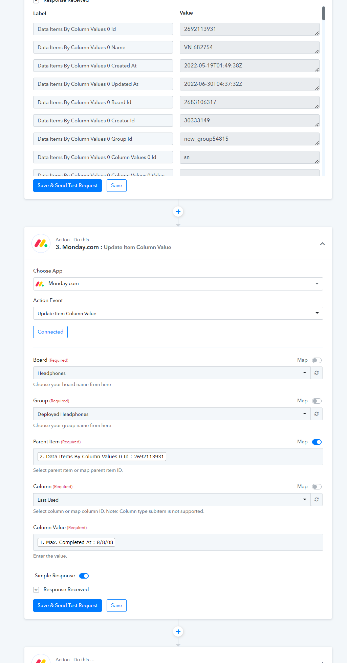Click Save & Send Test Request in step 3

point(67,606)
